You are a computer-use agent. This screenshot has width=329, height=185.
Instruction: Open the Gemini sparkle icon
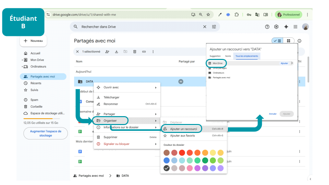(286, 27)
